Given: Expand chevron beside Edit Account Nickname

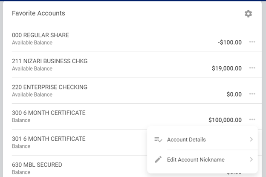Looking at the screenshot, I should [x=251, y=159].
